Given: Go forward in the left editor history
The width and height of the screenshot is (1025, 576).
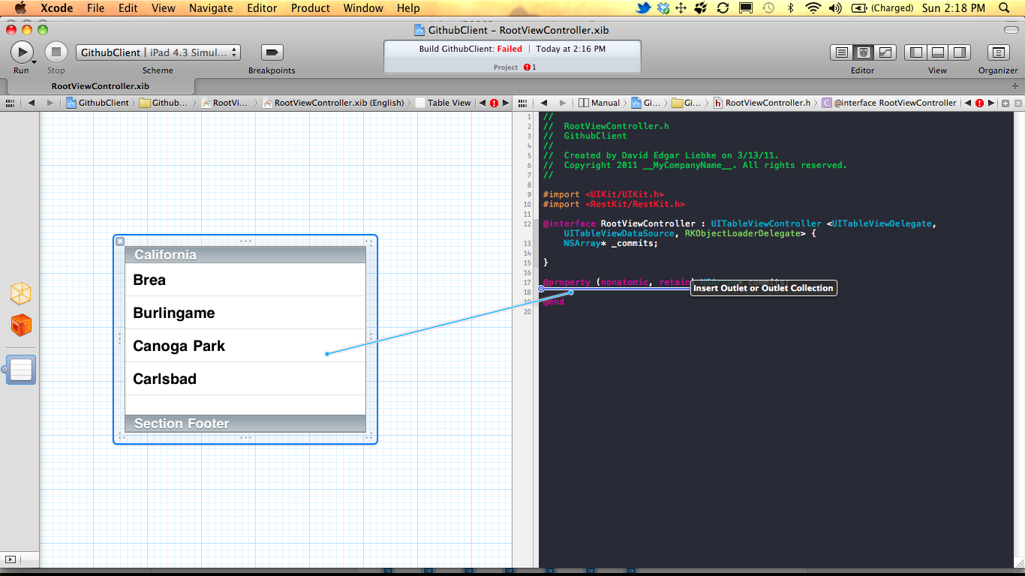Looking at the screenshot, I should coord(50,103).
